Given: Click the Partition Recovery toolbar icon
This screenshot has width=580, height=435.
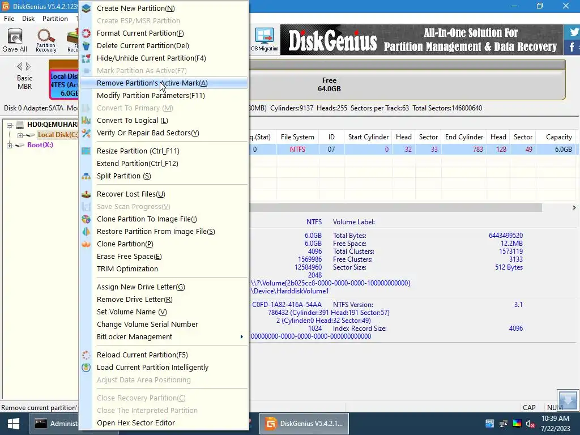Looking at the screenshot, I should click(x=46, y=40).
